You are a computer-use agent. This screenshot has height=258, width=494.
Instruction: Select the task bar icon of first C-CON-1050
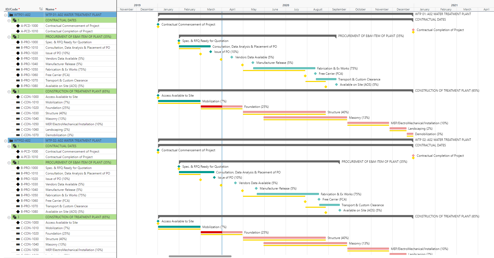(18, 124)
